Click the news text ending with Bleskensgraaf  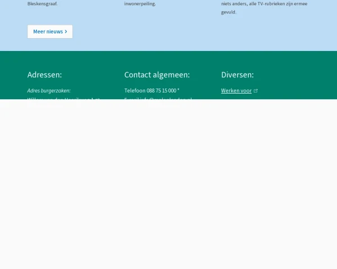tap(42, 3)
